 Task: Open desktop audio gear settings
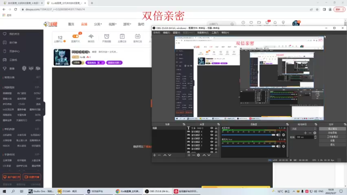pos(284,135)
